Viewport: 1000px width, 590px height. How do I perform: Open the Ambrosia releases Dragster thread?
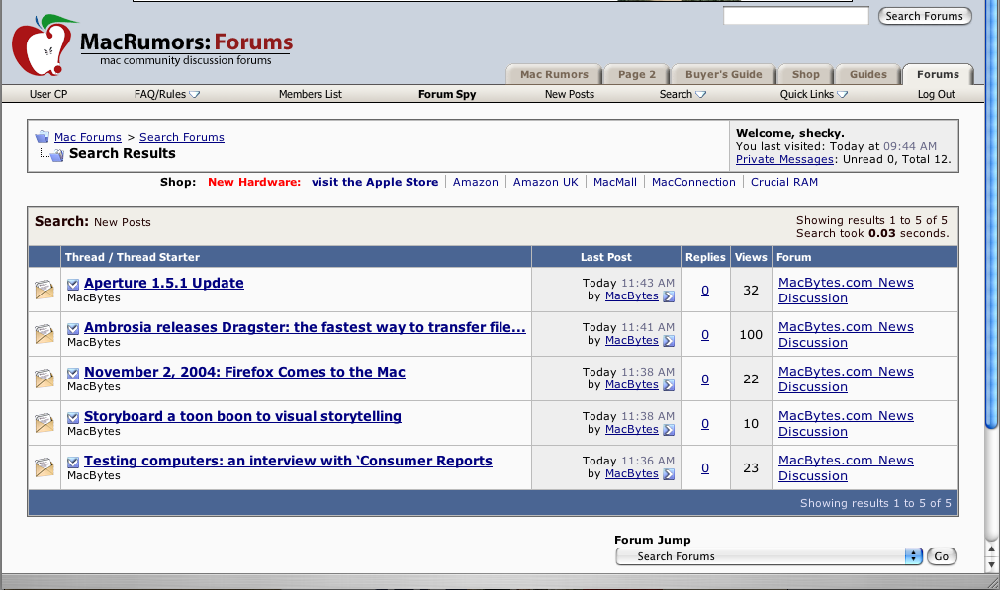(x=305, y=327)
